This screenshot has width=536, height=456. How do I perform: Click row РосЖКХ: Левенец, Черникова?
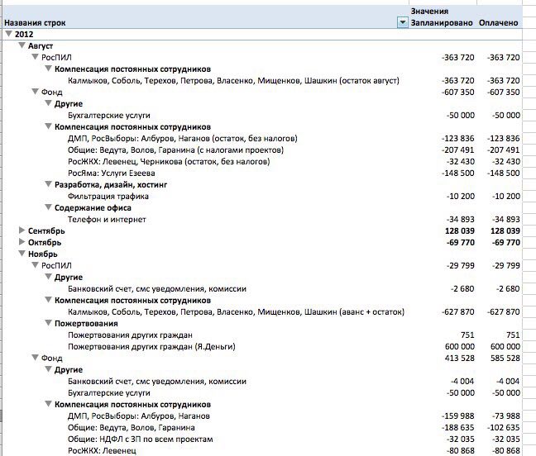pos(169,162)
